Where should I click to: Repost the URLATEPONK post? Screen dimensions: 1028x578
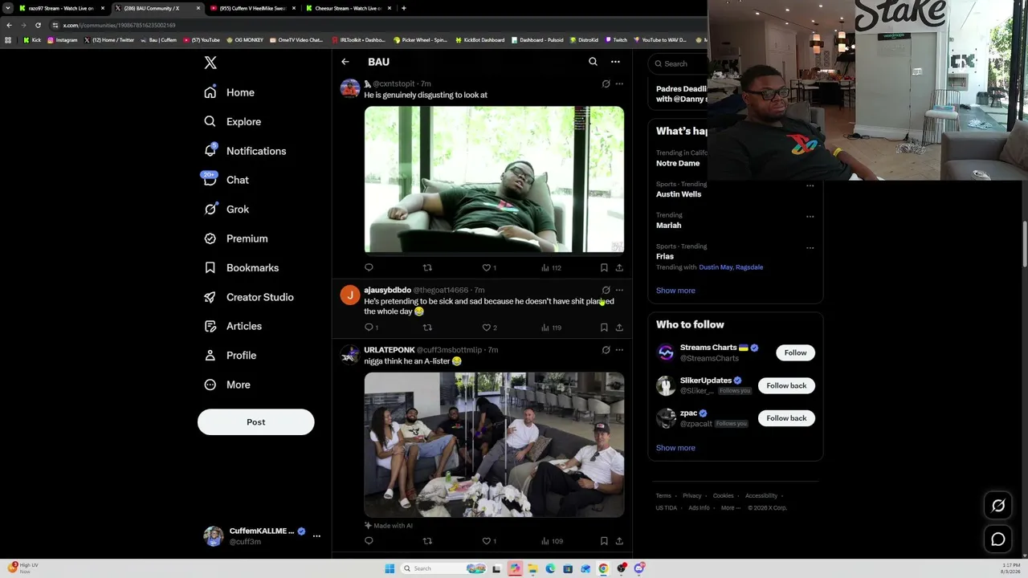tap(427, 541)
